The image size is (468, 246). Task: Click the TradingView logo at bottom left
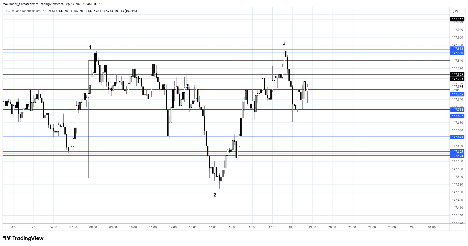pyautogui.click(x=23, y=238)
